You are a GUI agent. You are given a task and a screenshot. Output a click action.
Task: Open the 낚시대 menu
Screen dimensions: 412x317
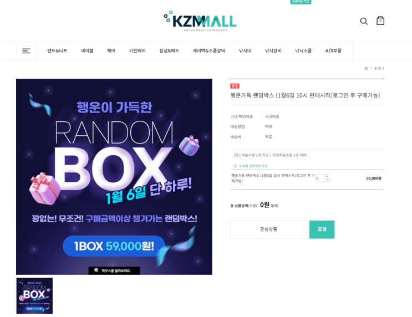click(245, 50)
